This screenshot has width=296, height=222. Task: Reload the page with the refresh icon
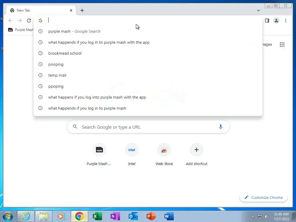pos(29,21)
